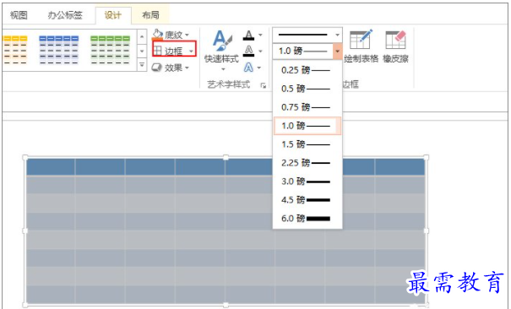511x309 pixels.
Task: Click the text outline letter A icon
Action: 248,51
